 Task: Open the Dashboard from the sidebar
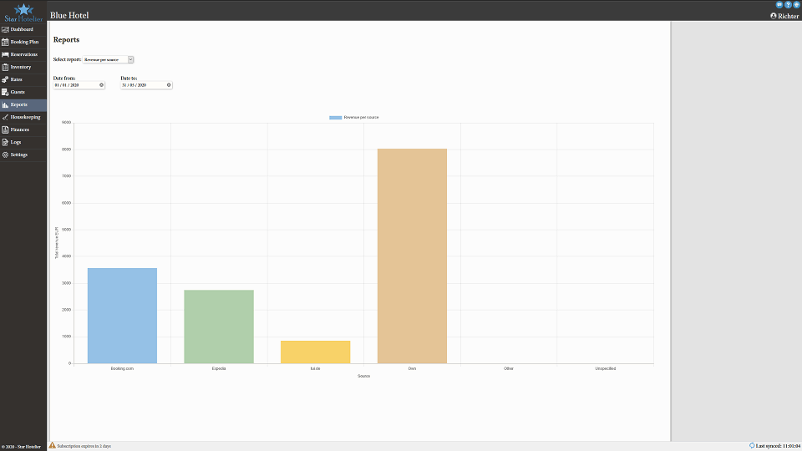coord(23,29)
